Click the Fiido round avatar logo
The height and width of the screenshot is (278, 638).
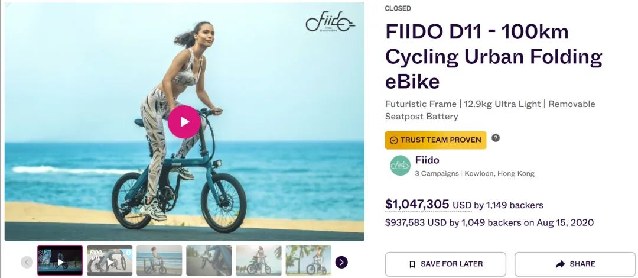coord(401,166)
